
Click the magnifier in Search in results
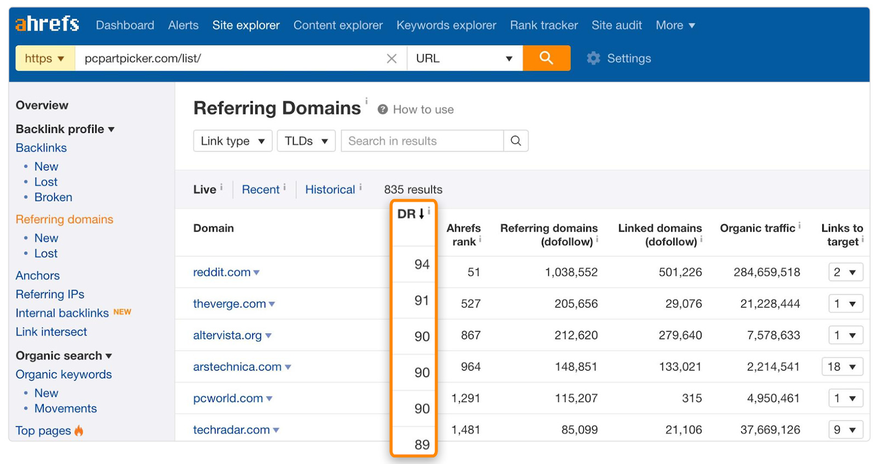516,141
